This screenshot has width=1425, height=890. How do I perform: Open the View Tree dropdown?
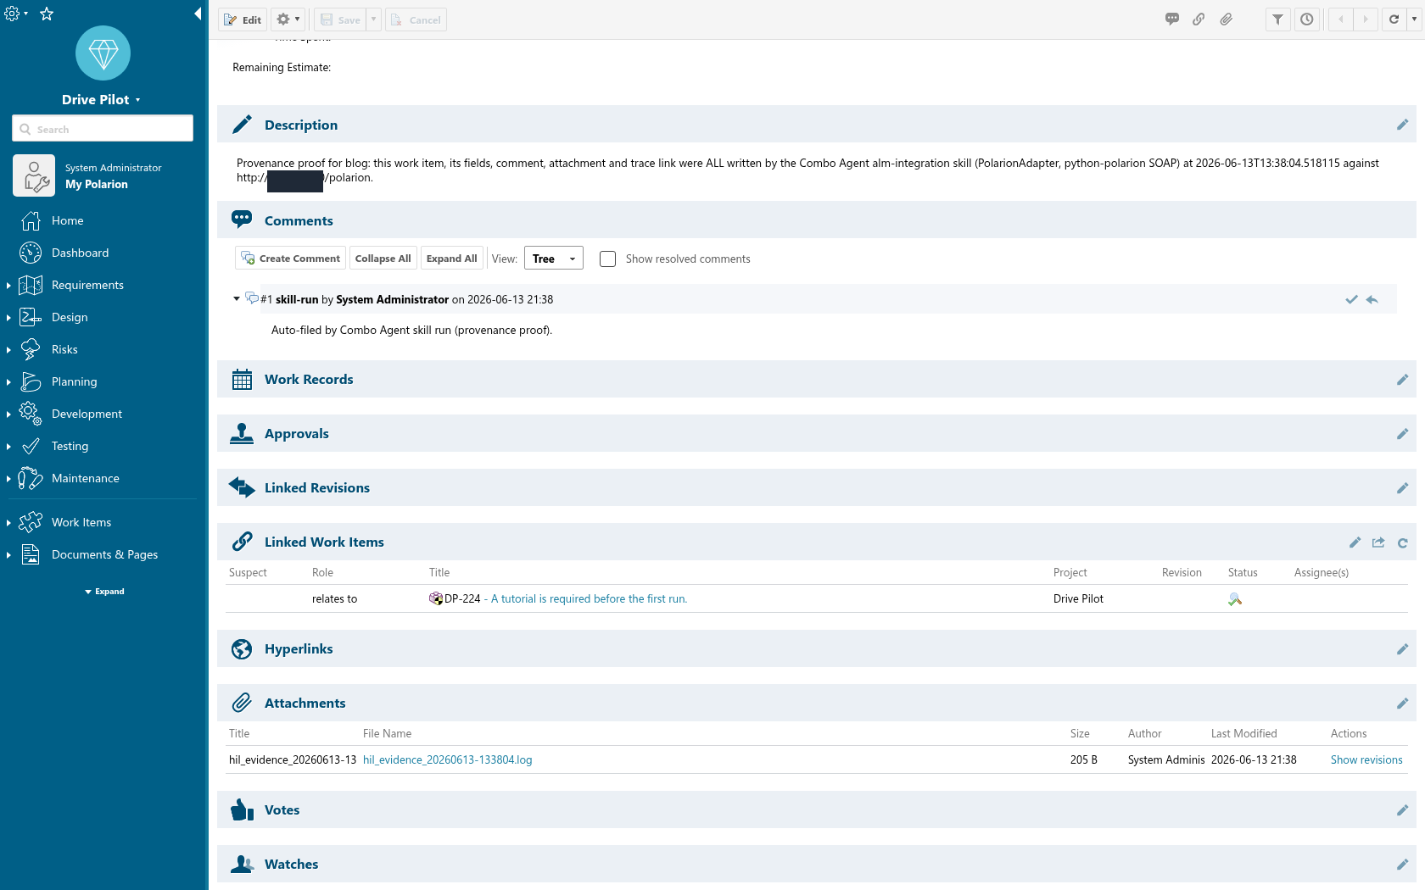pos(554,259)
